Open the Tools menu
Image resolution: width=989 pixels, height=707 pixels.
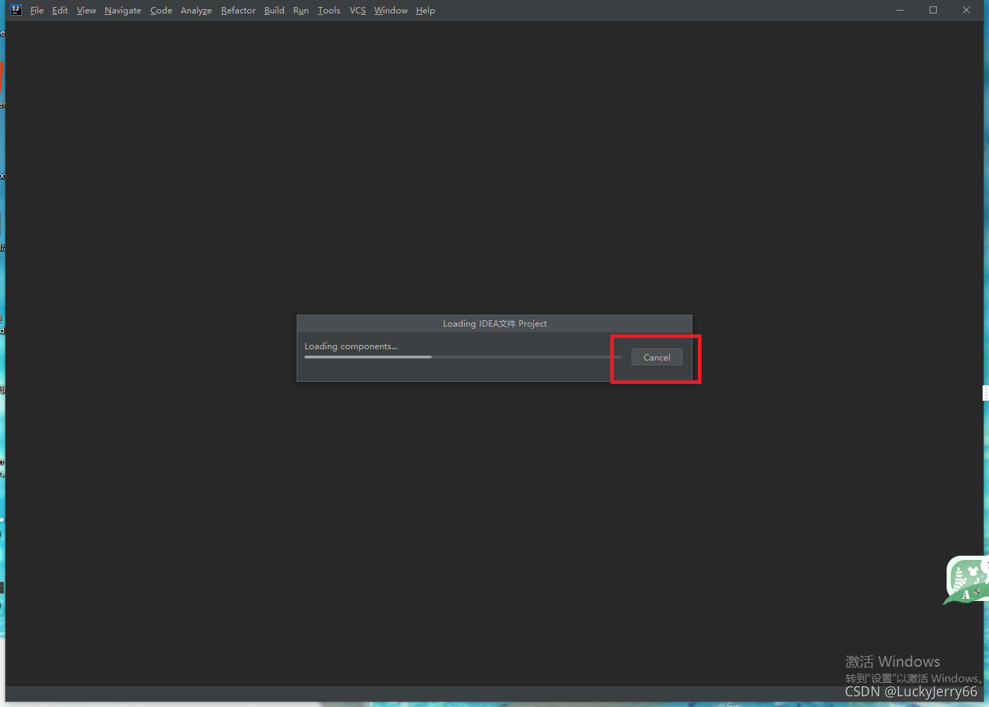329,11
